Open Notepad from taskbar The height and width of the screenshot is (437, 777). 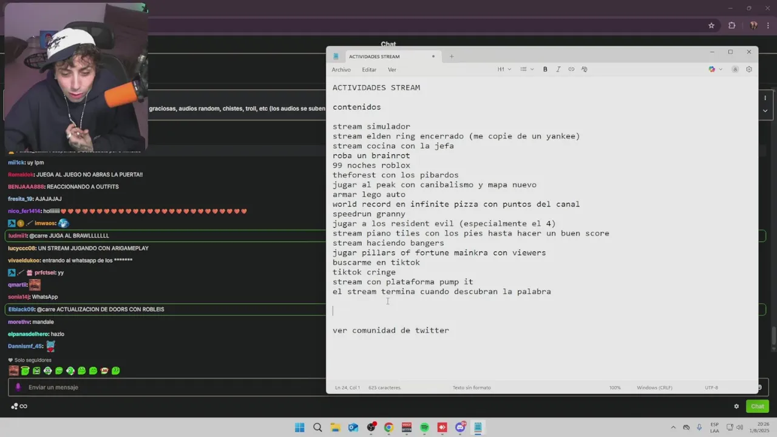478,427
